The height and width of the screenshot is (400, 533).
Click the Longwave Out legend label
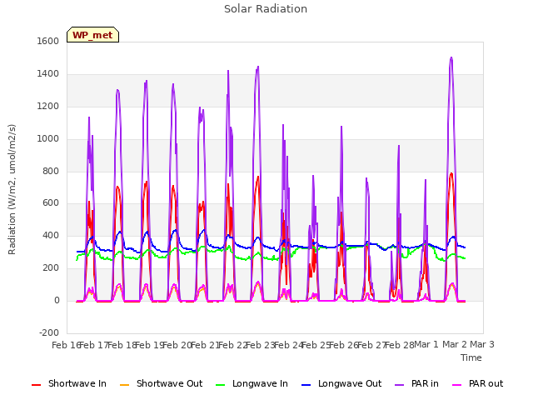pyautogui.click(x=350, y=383)
